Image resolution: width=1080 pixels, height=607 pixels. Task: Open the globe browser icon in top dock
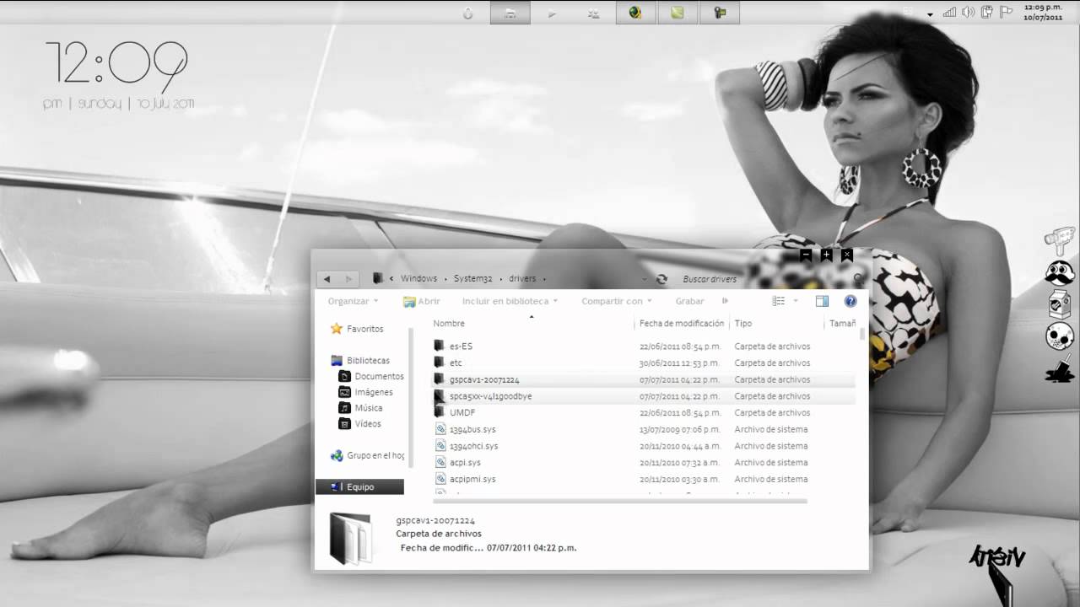click(636, 13)
